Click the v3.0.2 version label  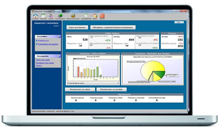56,26
